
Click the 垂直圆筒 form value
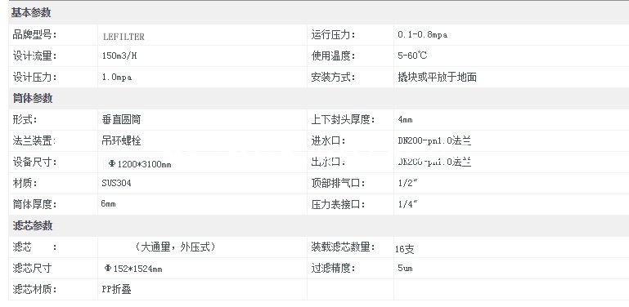[x=122, y=119]
